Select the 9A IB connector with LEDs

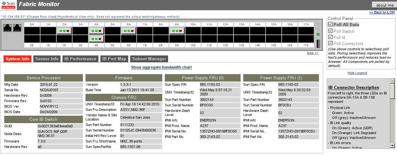(x=177, y=31)
